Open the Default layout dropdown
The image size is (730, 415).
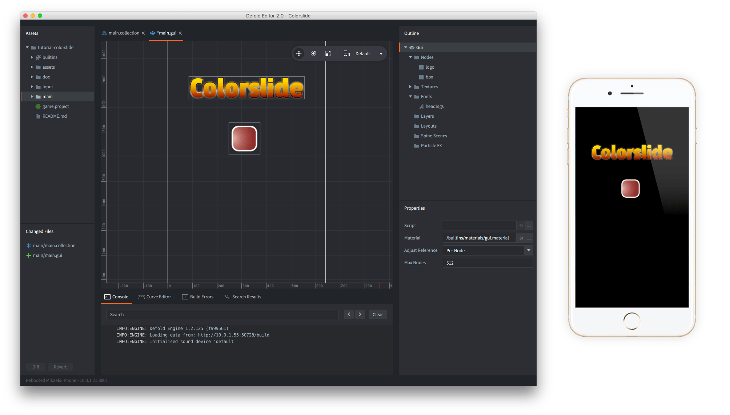381,53
